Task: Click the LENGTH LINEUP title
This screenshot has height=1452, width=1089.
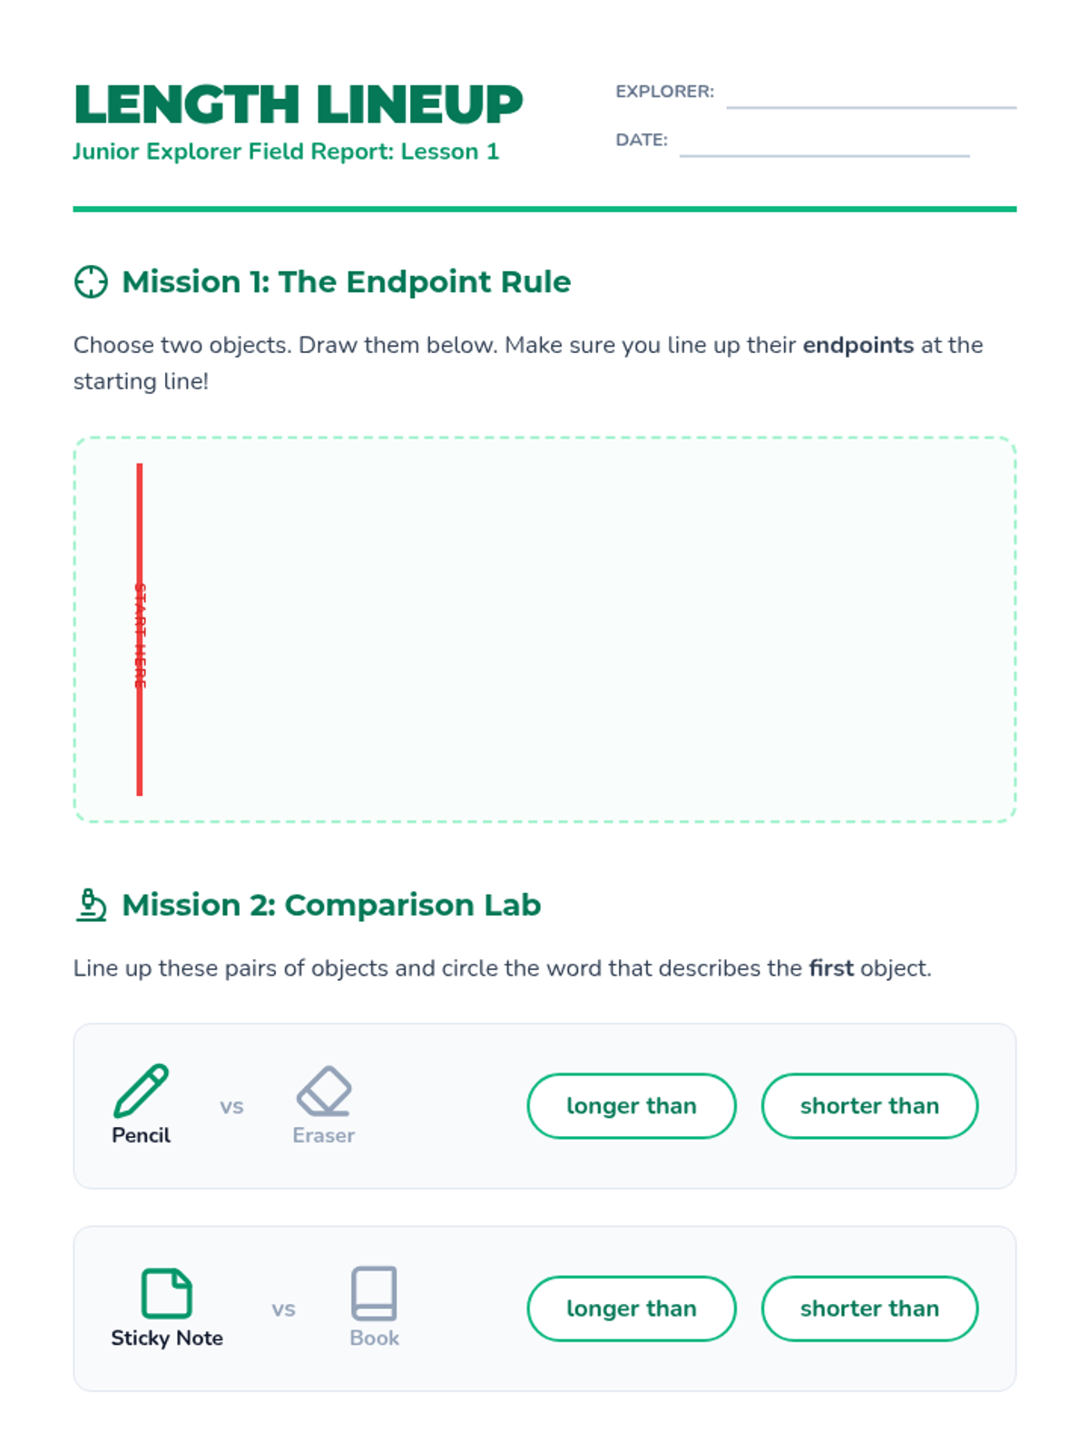Action: pyautogui.click(x=299, y=104)
